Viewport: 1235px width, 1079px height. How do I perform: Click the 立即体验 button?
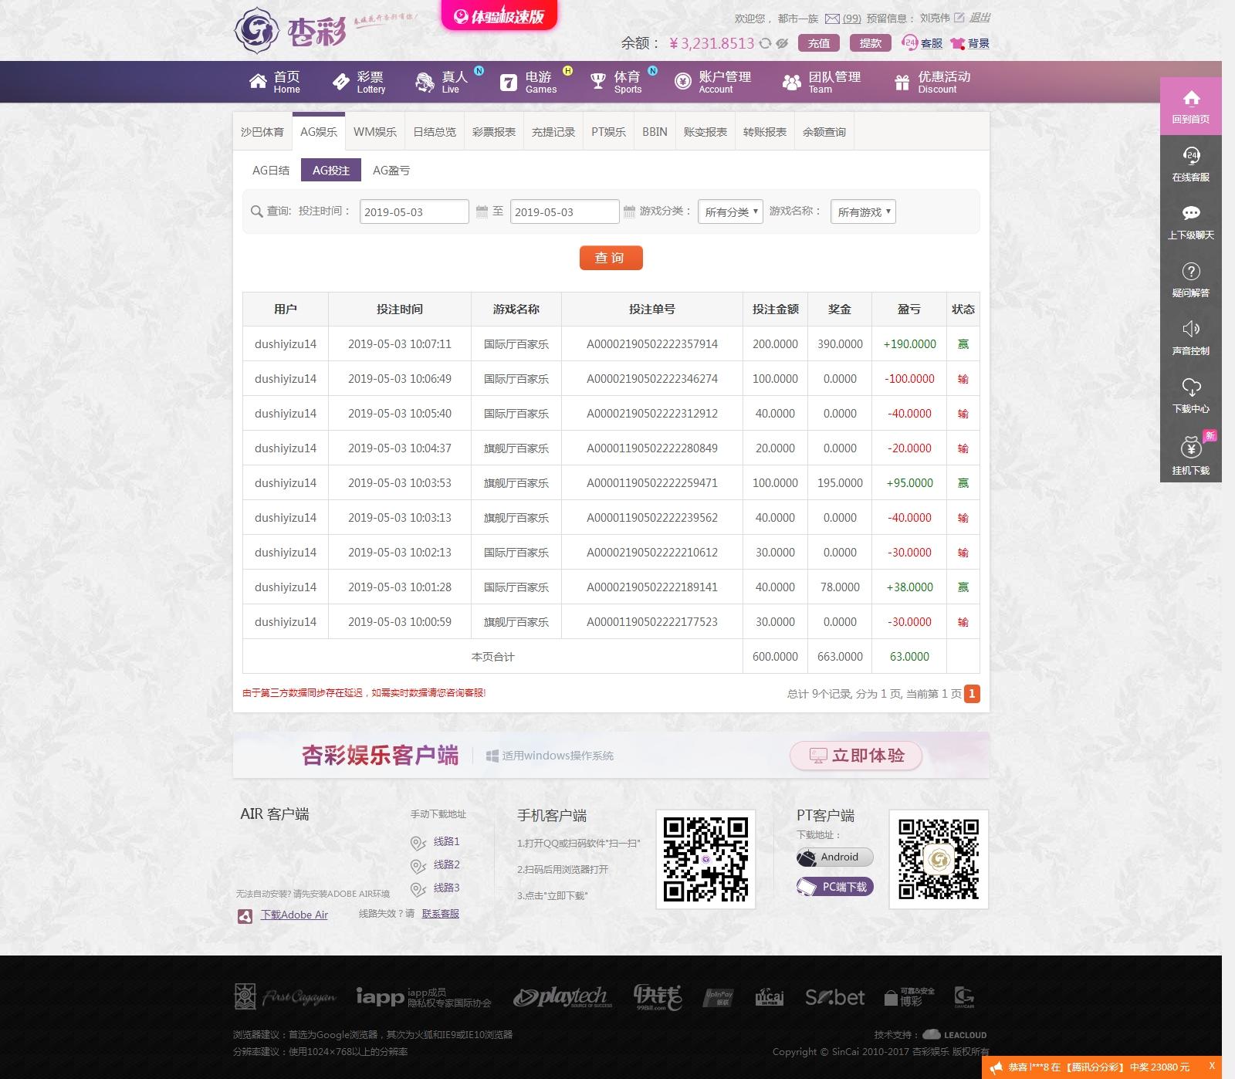[x=856, y=756]
